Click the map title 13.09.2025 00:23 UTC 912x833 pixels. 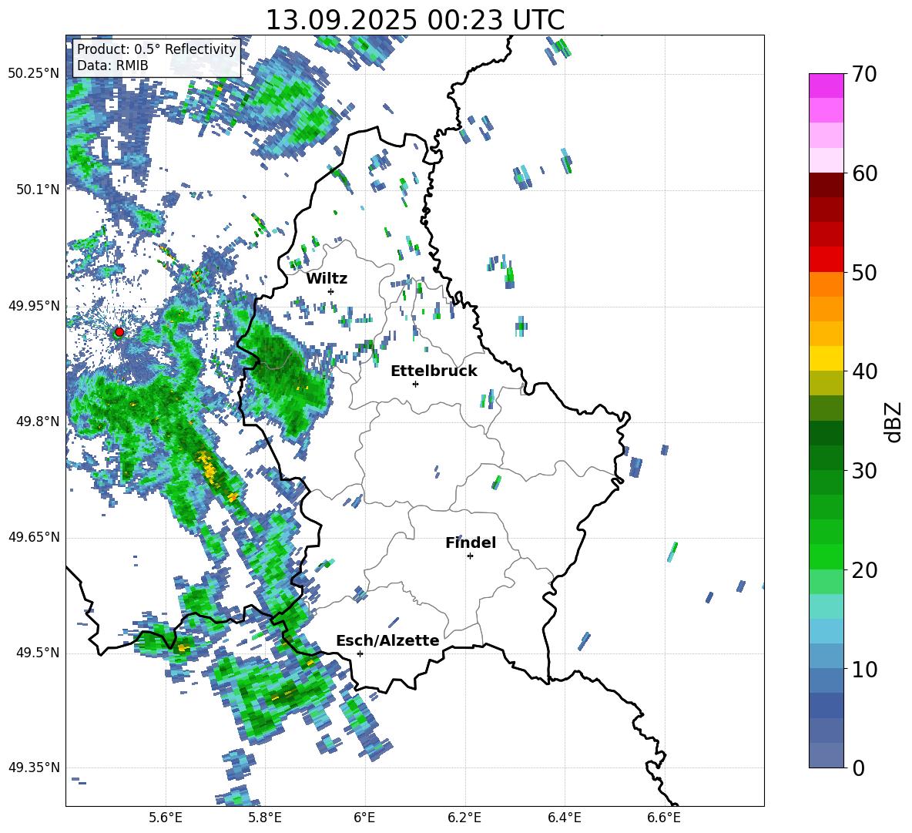(x=415, y=20)
